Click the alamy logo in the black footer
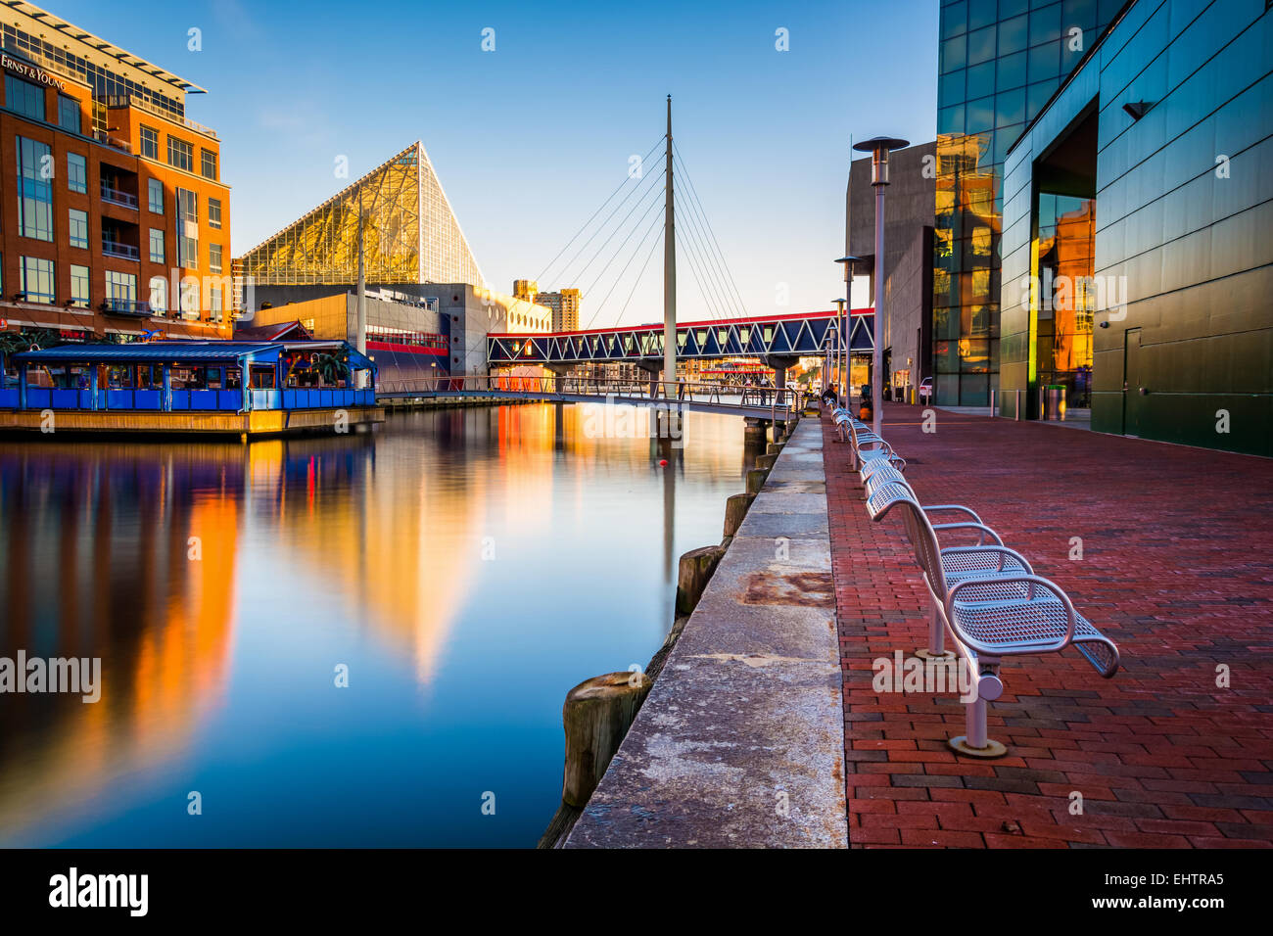Viewport: 1273px width, 936px height. pos(99,892)
